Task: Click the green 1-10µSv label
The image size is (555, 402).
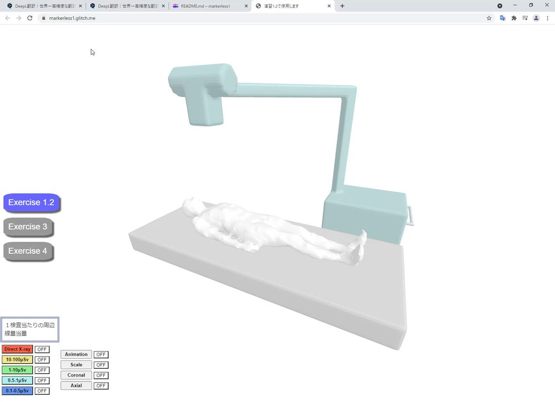Action: pyautogui.click(x=17, y=370)
